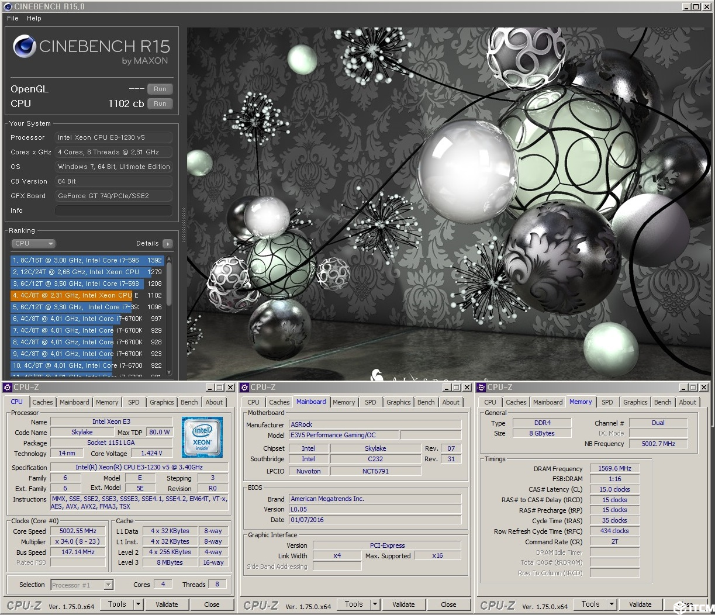Image resolution: width=715 pixels, height=615 pixels.
Task: Select ranking row 5 6C/12T 3,30 GHz
Action: 87,307
